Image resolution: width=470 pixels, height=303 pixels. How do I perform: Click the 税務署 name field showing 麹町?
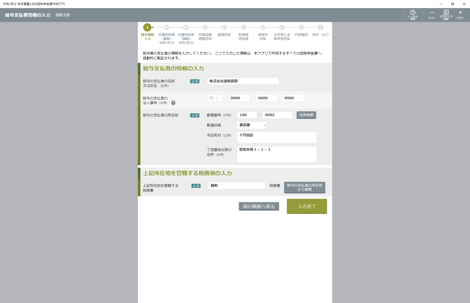point(237,186)
